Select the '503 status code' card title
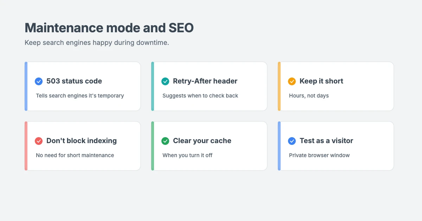 pos(74,81)
